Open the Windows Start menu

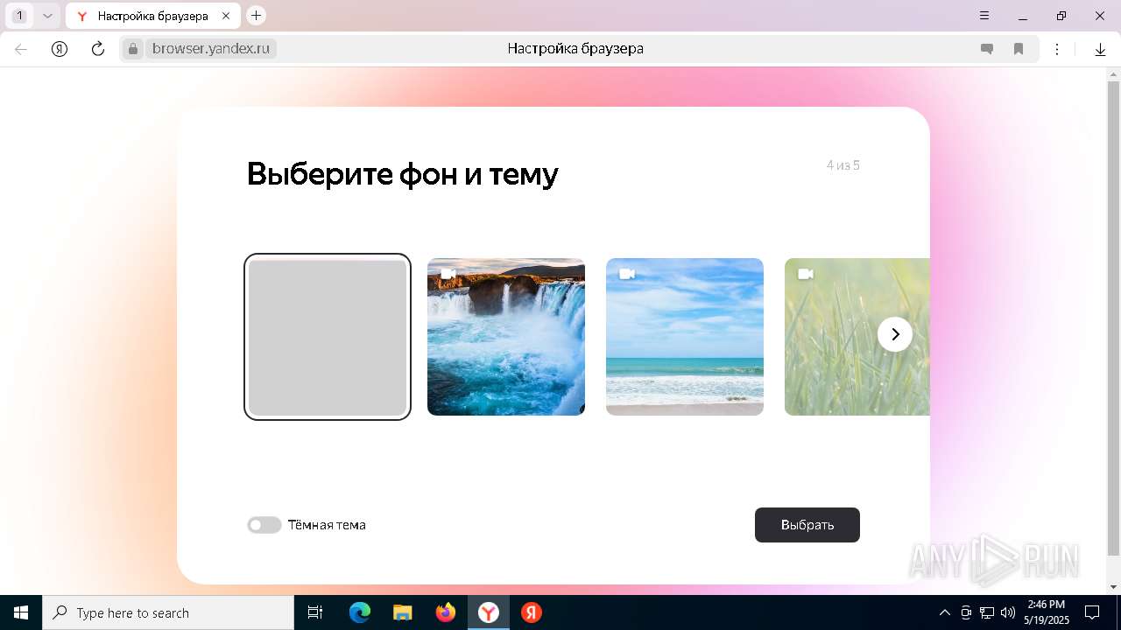(x=21, y=612)
